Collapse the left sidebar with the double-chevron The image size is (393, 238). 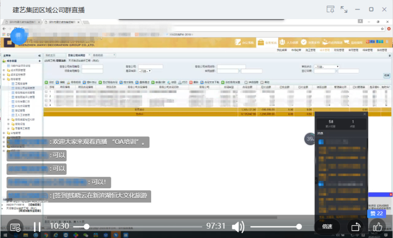coord(39,55)
